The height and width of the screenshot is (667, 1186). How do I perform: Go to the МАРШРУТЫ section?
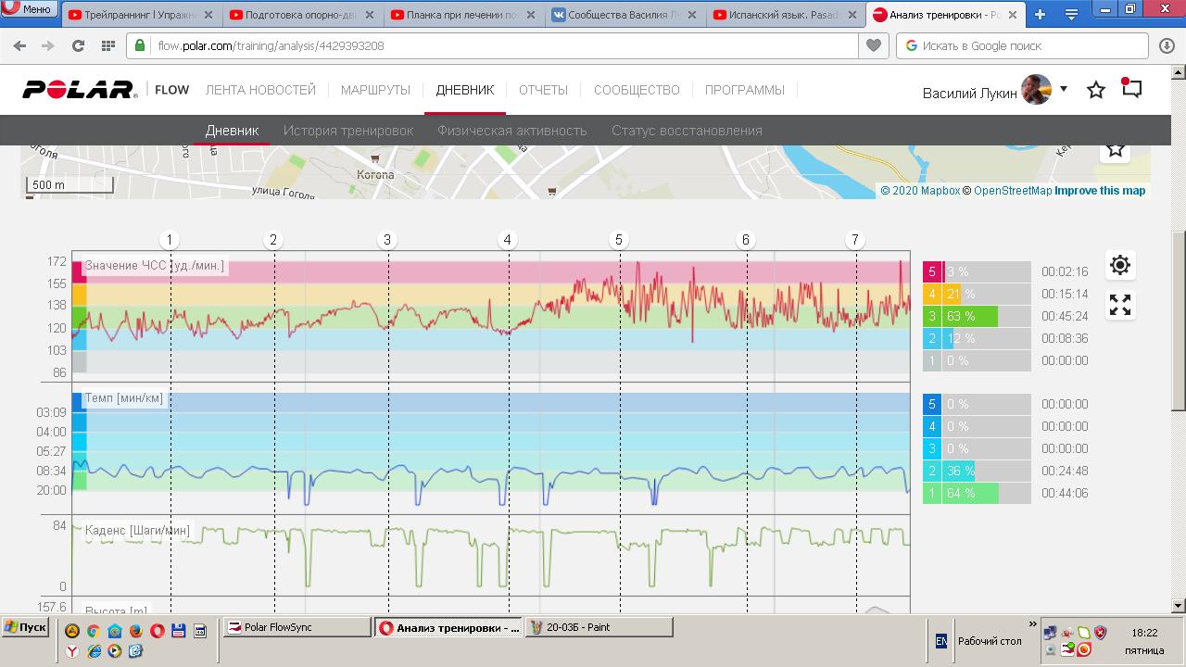coord(375,90)
